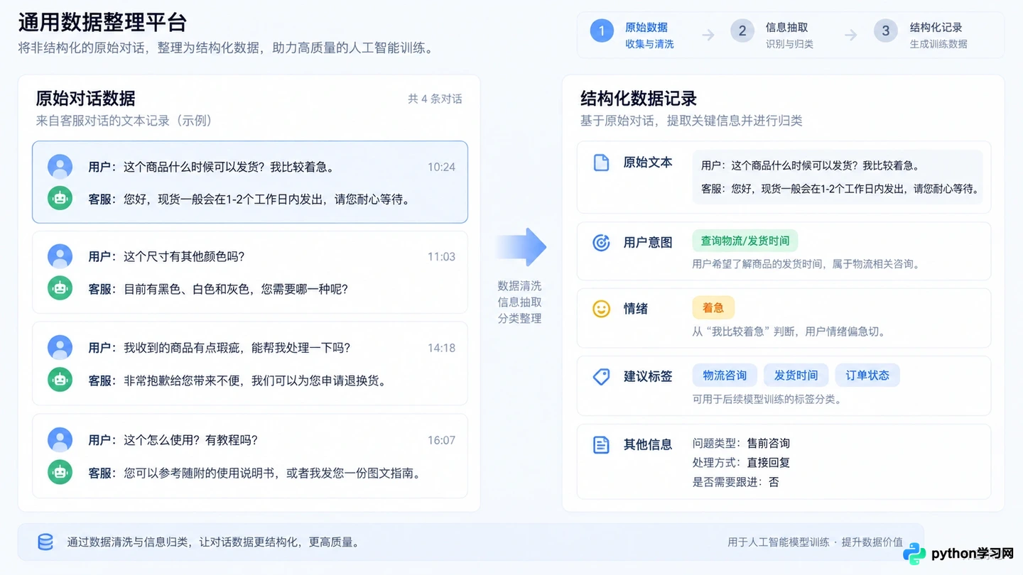Open the 11:03 conversation card

[250, 272]
